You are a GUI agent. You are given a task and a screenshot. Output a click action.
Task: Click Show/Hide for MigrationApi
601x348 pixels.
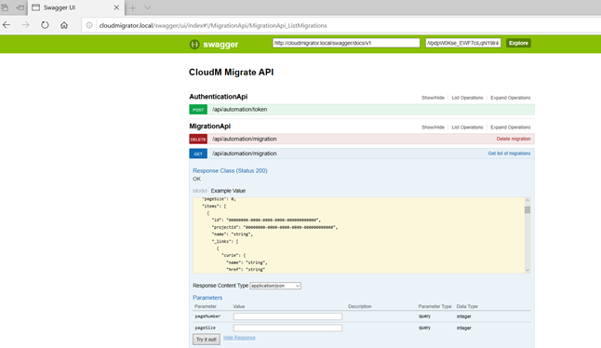tap(433, 127)
